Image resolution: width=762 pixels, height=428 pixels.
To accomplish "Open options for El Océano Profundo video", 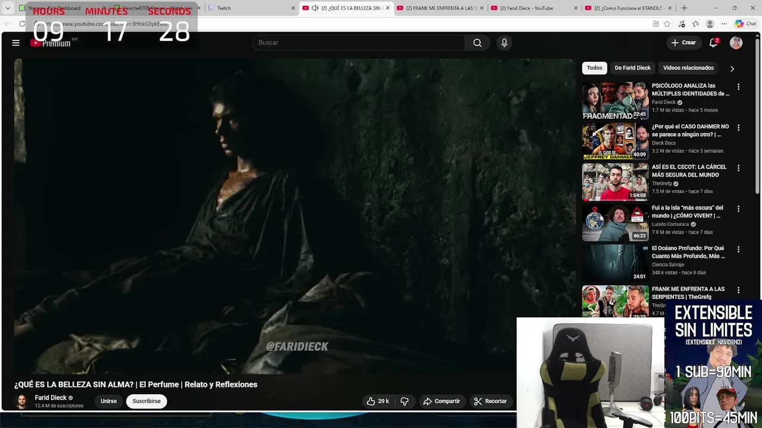I will pyautogui.click(x=738, y=250).
